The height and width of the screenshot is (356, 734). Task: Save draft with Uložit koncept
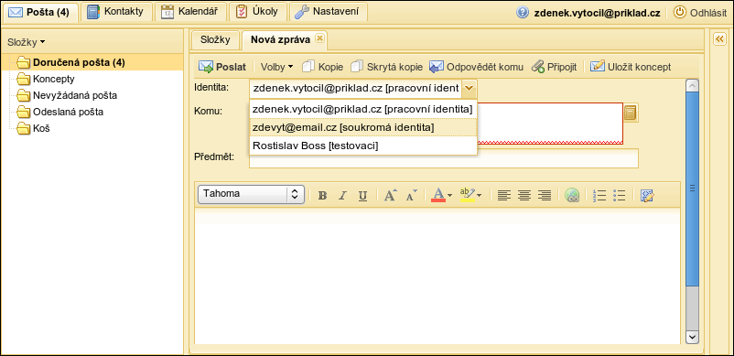(631, 67)
